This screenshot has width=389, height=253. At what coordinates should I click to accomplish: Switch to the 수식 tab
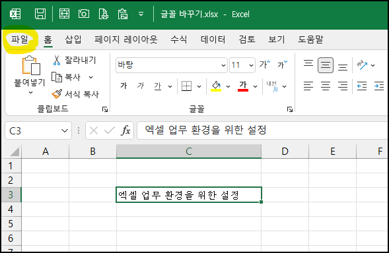pyautogui.click(x=178, y=39)
